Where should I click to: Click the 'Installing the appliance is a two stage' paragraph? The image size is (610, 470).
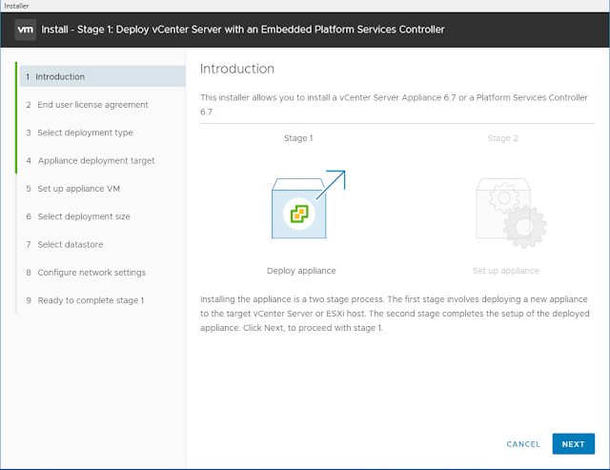point(395,314)
